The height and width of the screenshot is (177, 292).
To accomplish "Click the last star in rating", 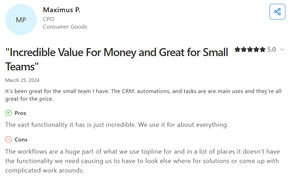I will click(263, 49).
